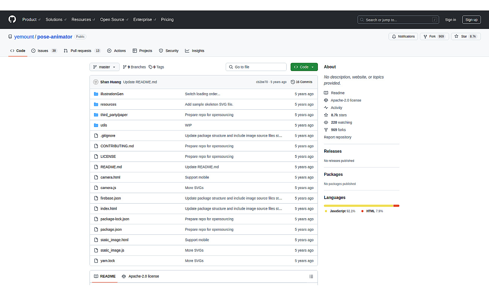The image size is (489, 296).
Task: Click the JavaScript 92.1% language link
Action: (x=340, y=211)
